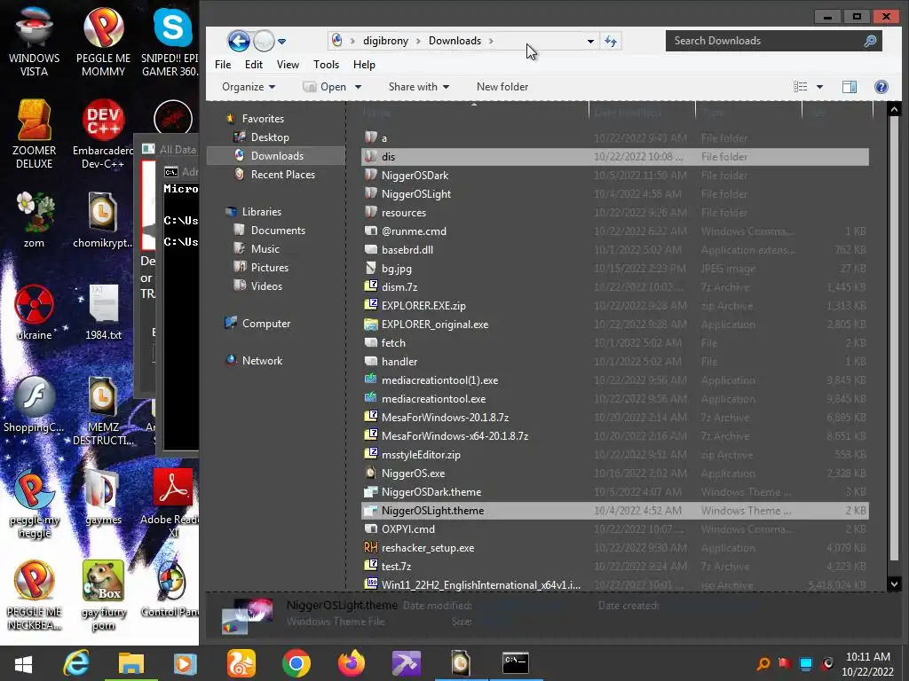
Task: Switch to Command Prompt on taskbar
Action: (516, 663)
